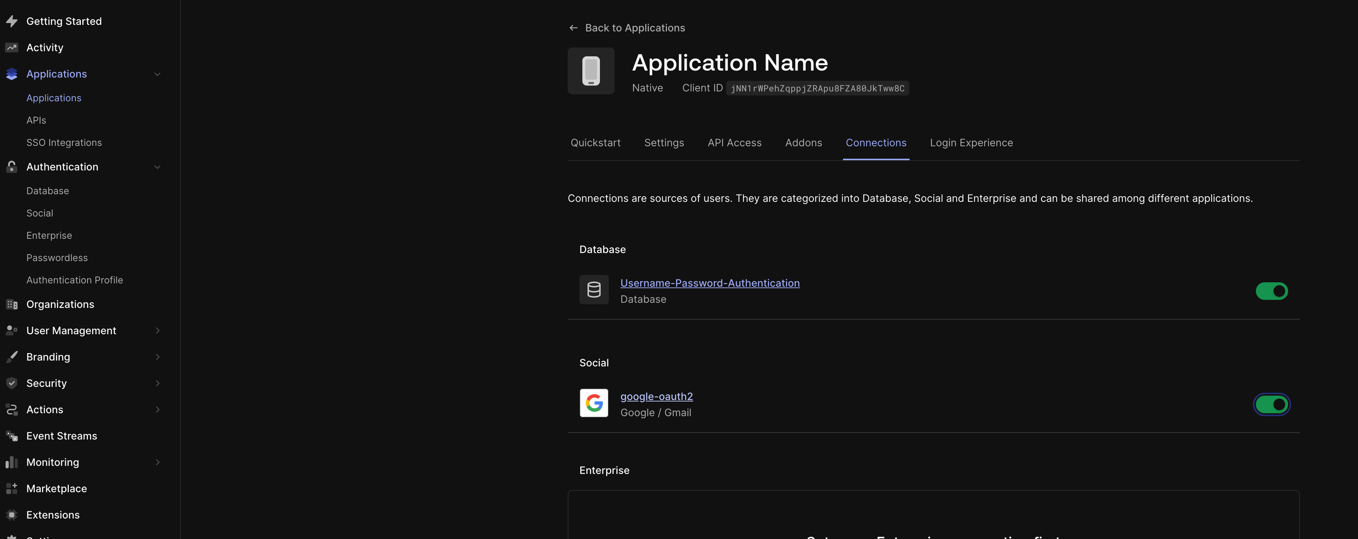Screen dimensions: 1358x539
Task: Click the Organizations building icon
Action: pyautogui.click(x=12, y=304)
